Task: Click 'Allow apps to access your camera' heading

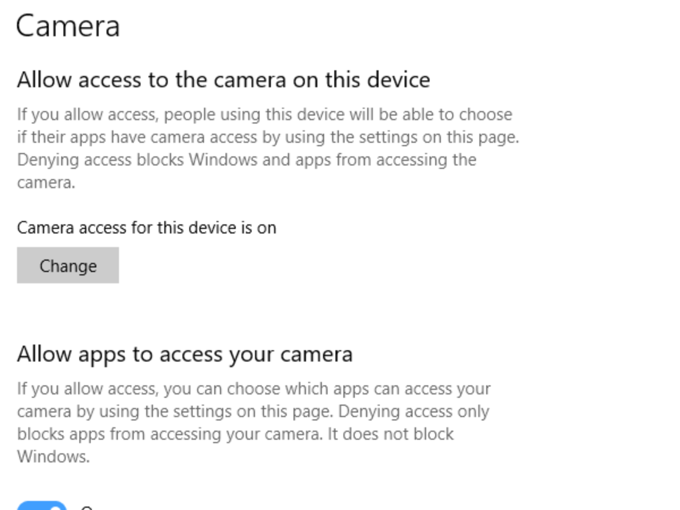Action: point(185,354)
